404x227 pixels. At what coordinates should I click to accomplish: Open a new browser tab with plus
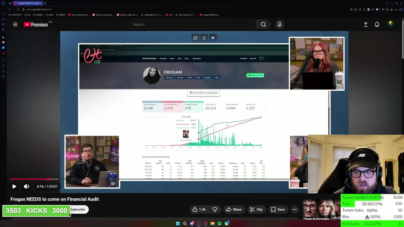tap(45, 3)
